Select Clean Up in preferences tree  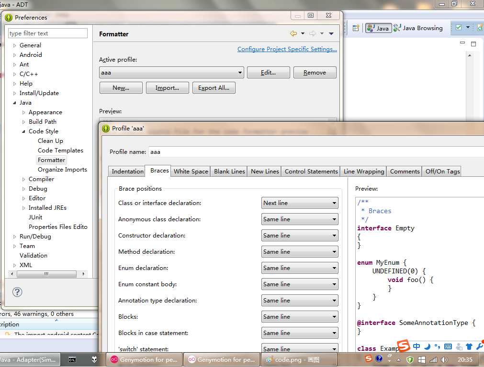pyautogui.click(x=50, y=141)
